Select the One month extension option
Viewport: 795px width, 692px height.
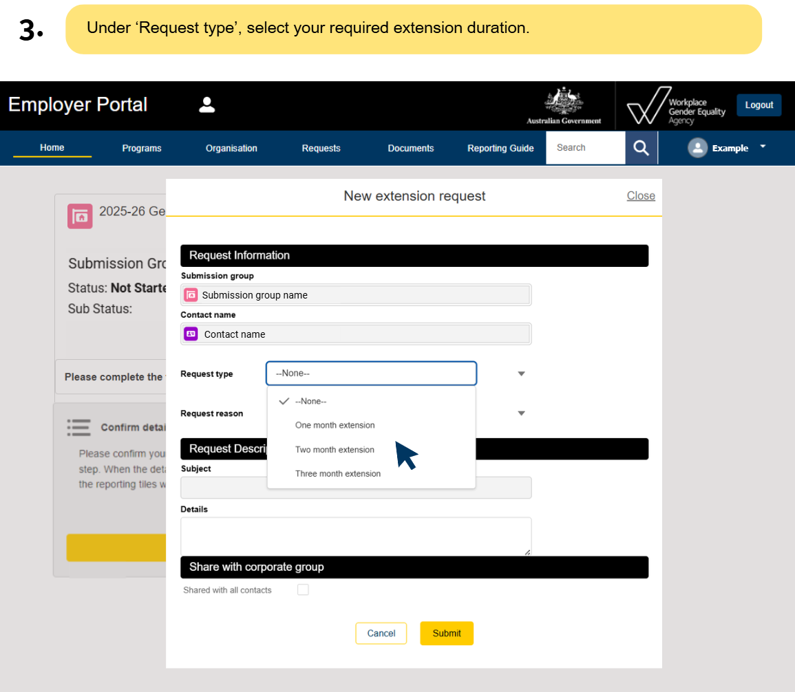point(335,425)
